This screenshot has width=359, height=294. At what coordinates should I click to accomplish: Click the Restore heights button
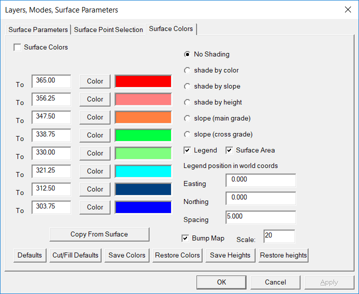click(283, 255)
